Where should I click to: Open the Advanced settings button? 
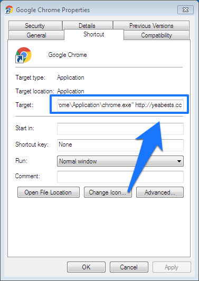click(x=160, y=192)
